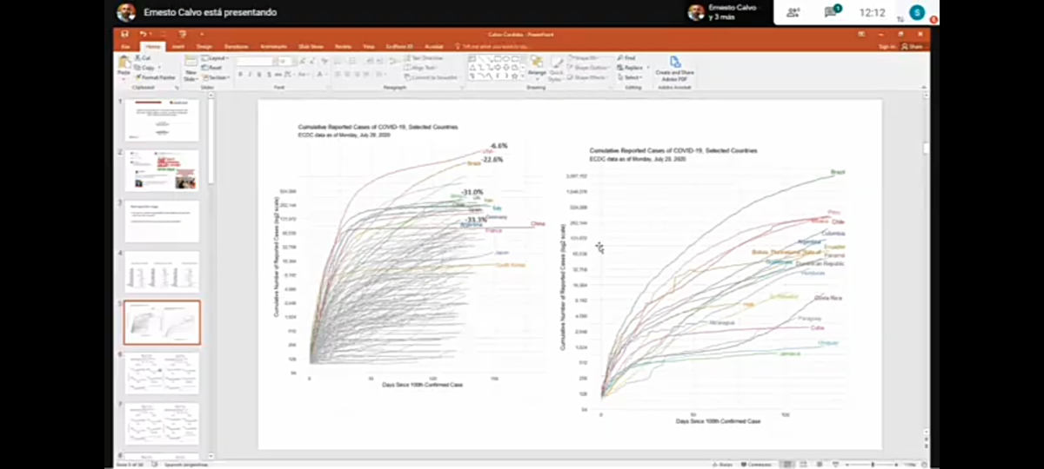
Task: Switch to Normal view in the status bar
Action: click(x=786, y=465)
